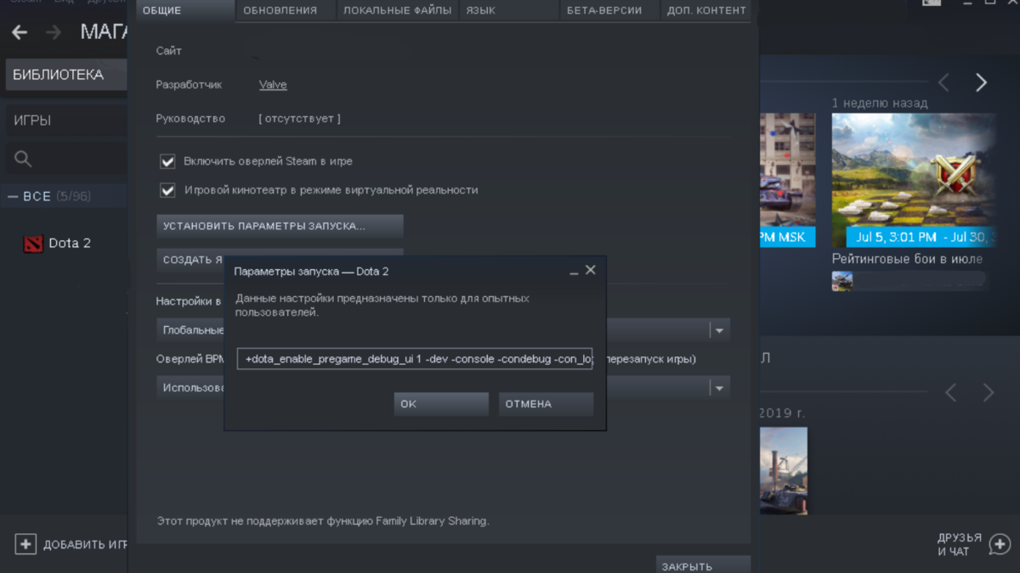The height and width of the screenshot is (573, 1020).
Task: Collapse the ВСЕ games category
Action: (x=13, y=196)
